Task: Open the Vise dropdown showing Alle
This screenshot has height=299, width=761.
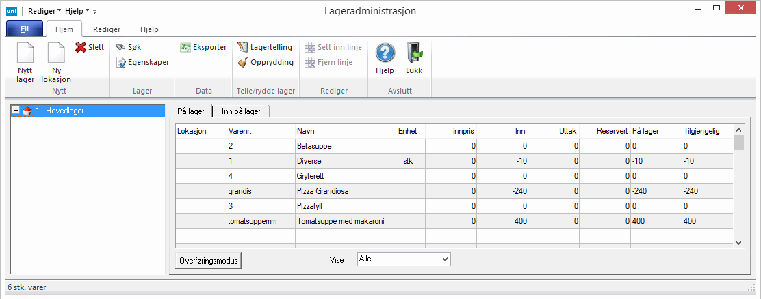Action: (x=404, y=259)
